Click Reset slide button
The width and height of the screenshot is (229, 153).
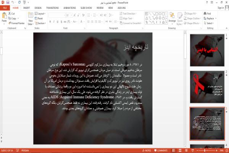tap(39, 18)
